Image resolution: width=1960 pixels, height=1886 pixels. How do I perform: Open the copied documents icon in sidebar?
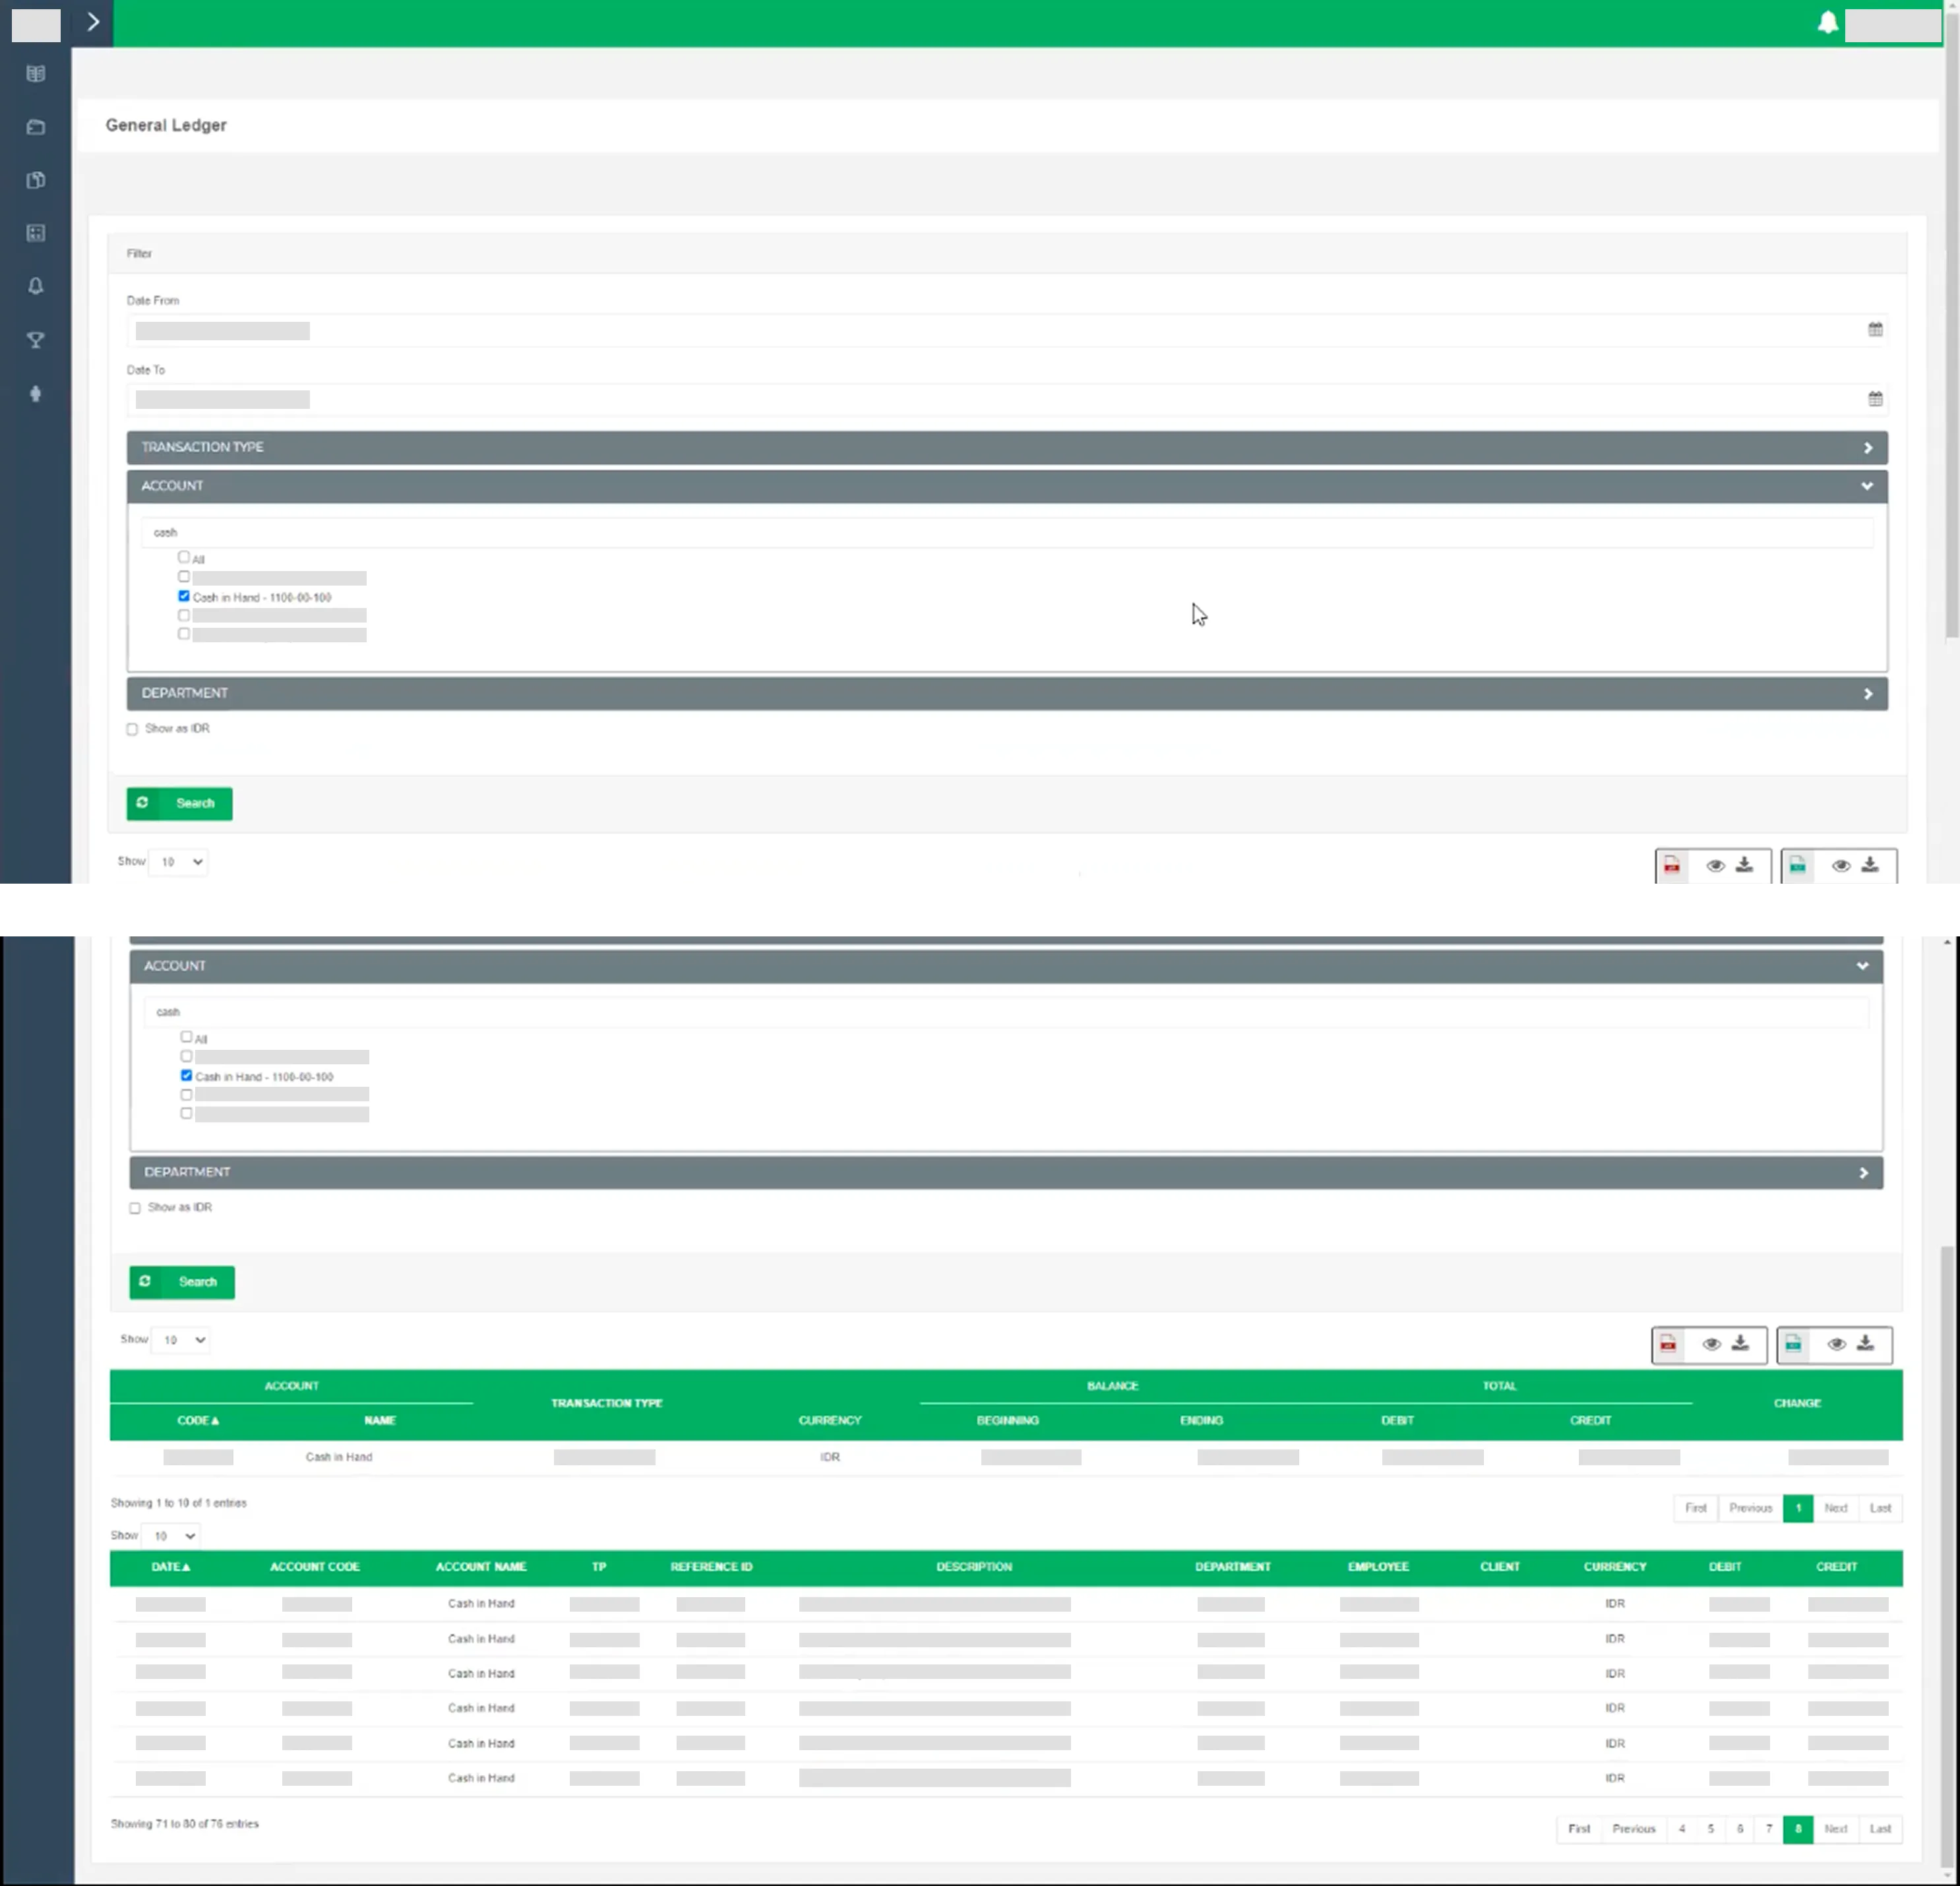[x=36, y=180]
